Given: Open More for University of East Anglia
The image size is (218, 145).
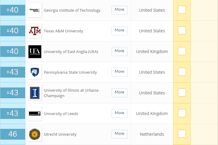Looking at the screenshot, I should [119, 51].
